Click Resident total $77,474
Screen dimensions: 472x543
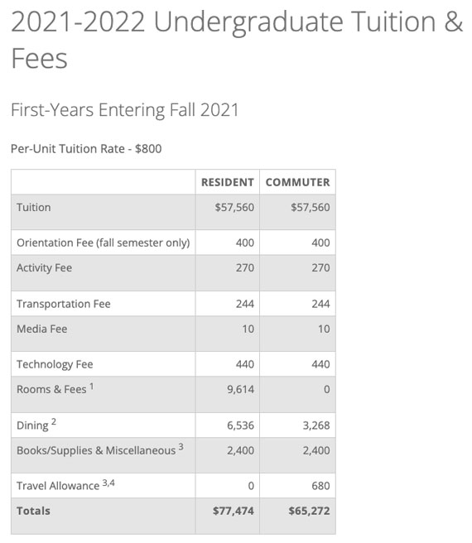(234, 511)
